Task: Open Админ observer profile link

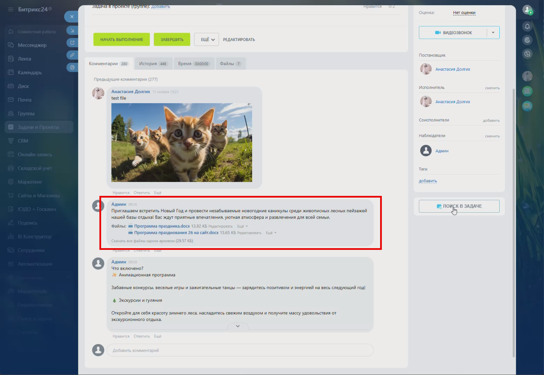Action: [442, 151]
